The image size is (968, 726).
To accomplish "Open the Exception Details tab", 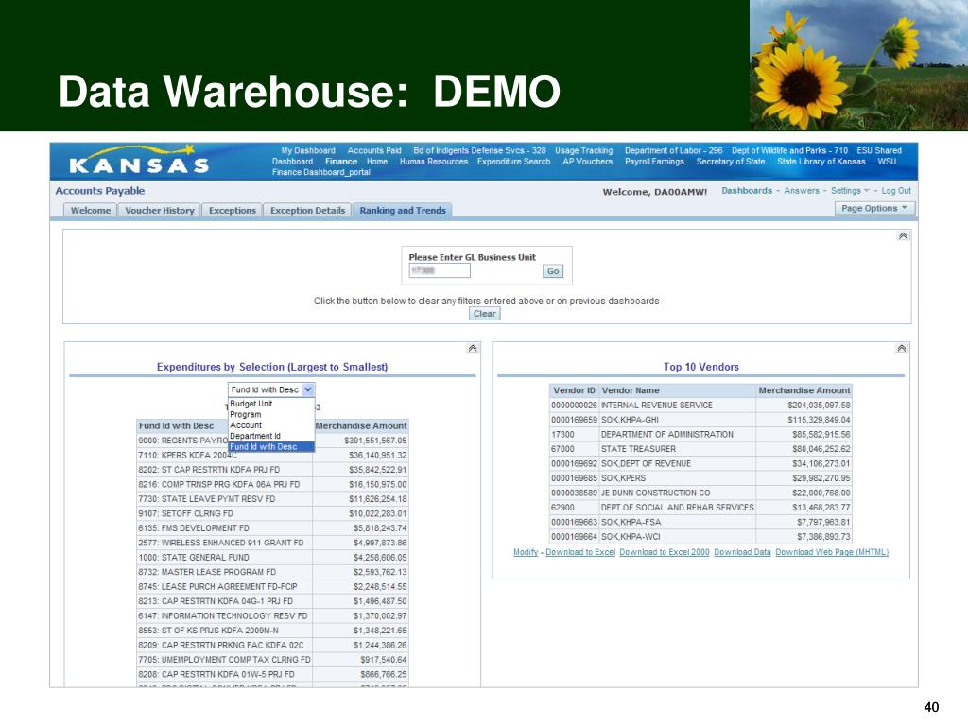I will 307,211.
